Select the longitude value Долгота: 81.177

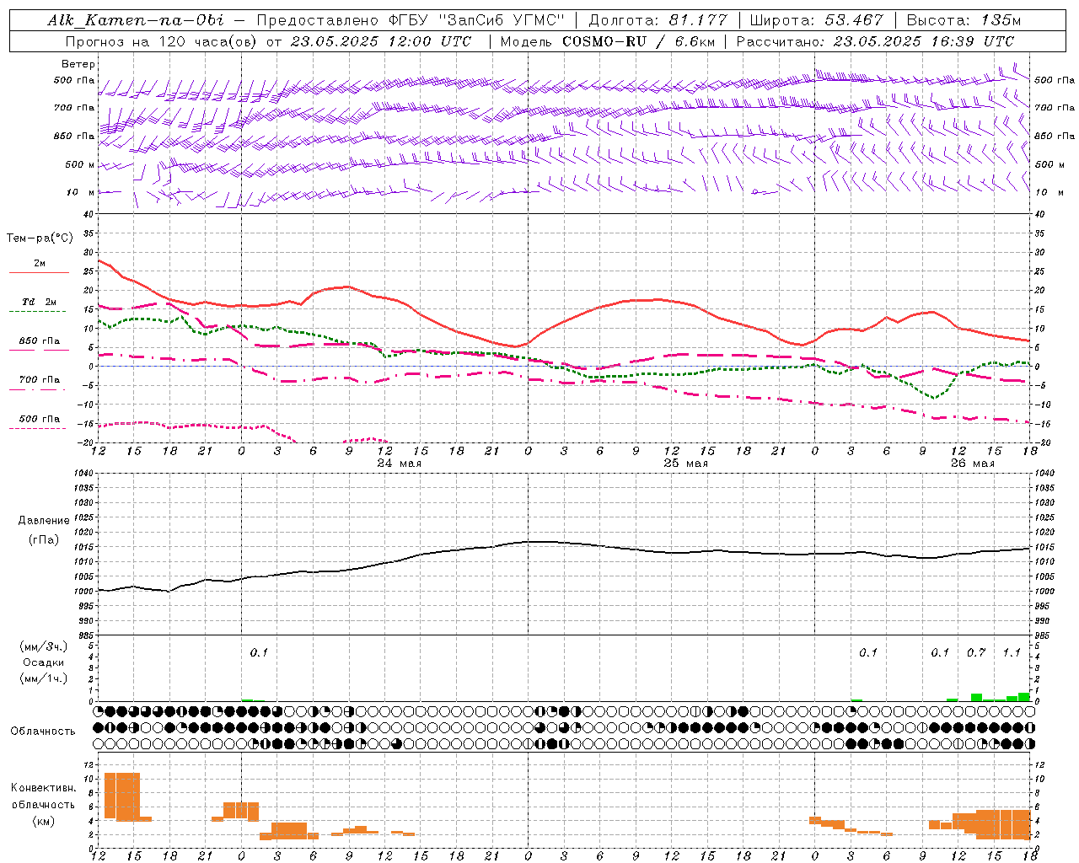[x=658, y=20]
